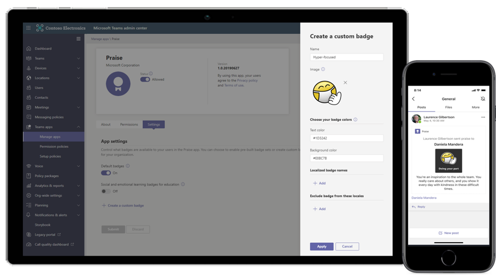
Task: Expand the Notifications & alerts chevron
Action: [78, 215]
